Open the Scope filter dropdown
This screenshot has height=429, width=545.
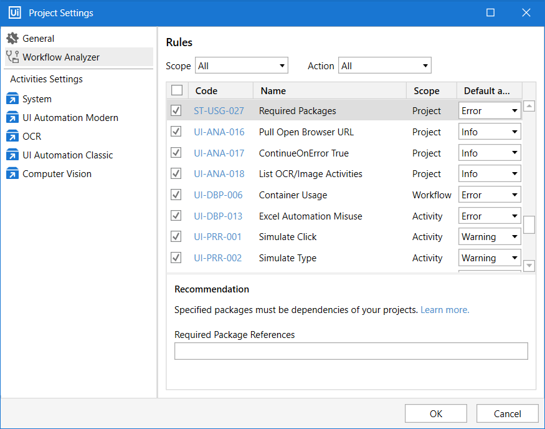(x=242, y=66)
